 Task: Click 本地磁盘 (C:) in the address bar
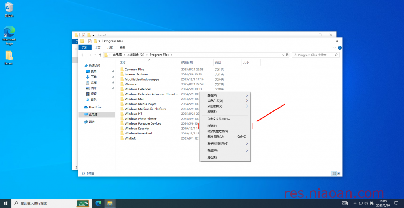pyautogui.click(x=136, y=55)
